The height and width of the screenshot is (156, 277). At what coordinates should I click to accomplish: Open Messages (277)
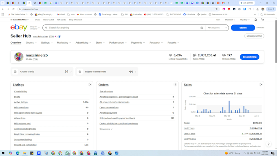(x=254, y=36)
